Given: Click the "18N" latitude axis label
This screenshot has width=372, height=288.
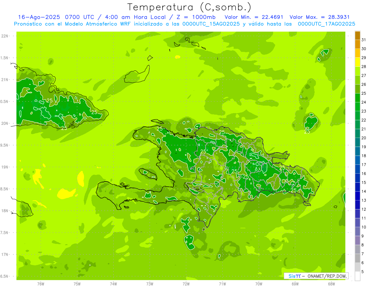Looking at the screenshot, I should (5, 211).
